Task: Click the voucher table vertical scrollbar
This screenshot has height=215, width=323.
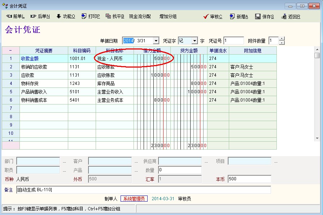Action: [x=317, y=94]
